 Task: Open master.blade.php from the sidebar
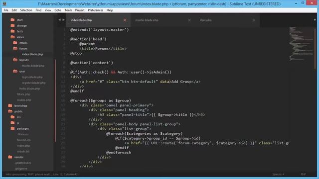pos(33,66)
